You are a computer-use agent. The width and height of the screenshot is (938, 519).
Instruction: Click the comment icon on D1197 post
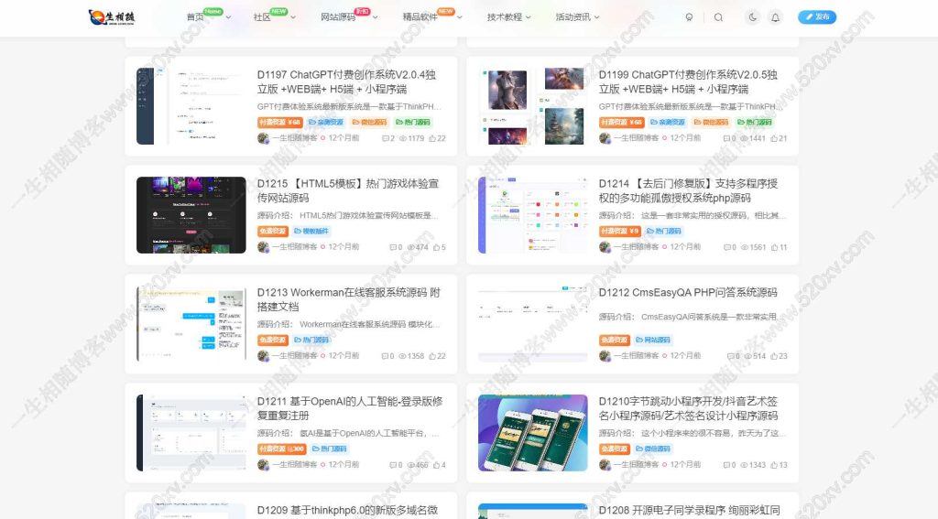pyautogui.click(x=386, y=138)
